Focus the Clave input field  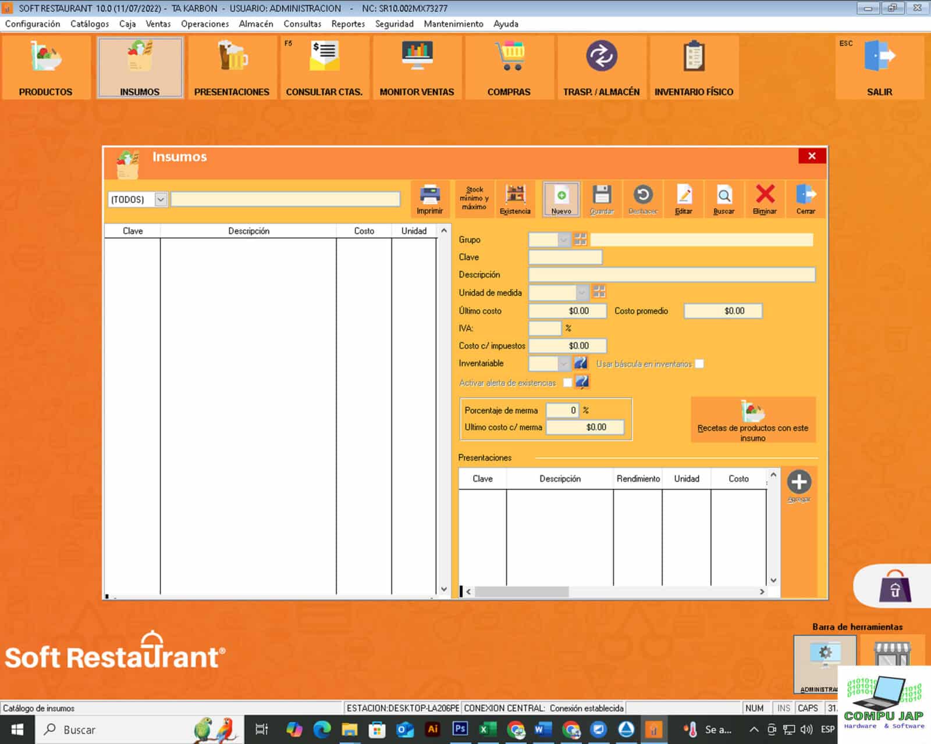(565, 257)
